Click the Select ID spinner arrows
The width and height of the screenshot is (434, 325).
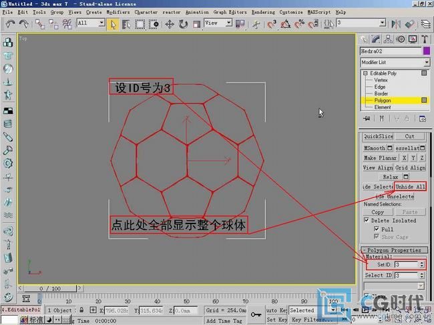(x=421, y=275)
